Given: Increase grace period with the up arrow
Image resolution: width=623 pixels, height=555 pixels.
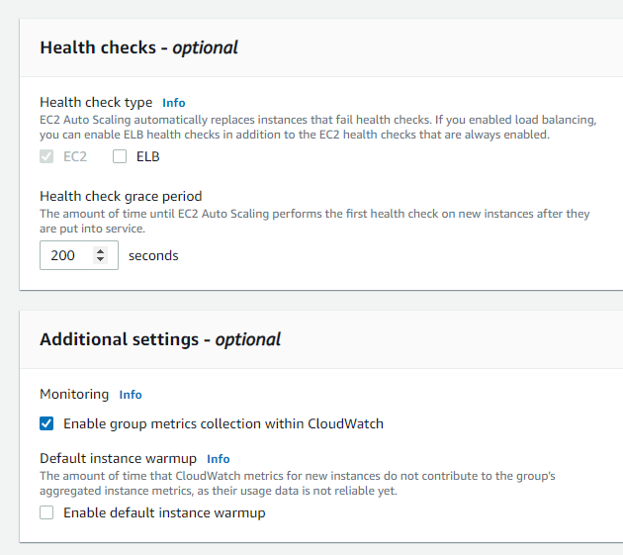Looking at the screenshot, I should pos(100,251).
